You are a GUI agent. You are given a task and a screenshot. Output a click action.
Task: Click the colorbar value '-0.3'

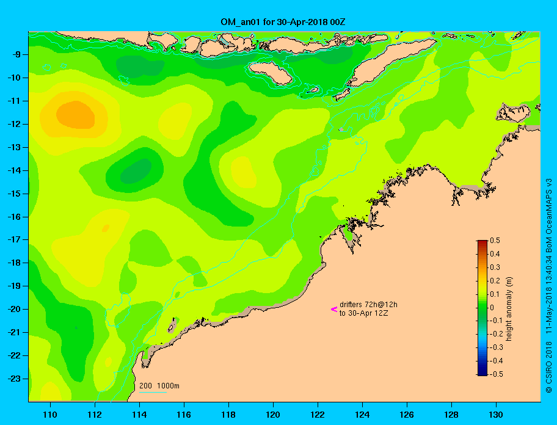[x=496, y=347]
